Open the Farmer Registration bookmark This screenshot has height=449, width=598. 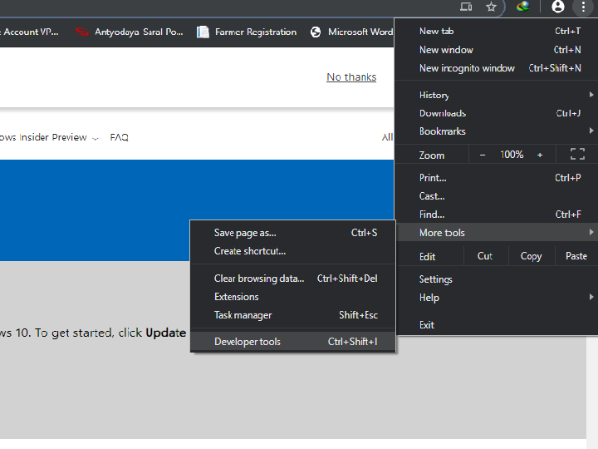click(x=247, y=32)
